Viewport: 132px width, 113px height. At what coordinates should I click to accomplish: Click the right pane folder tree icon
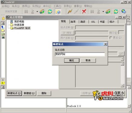(108, 12)
